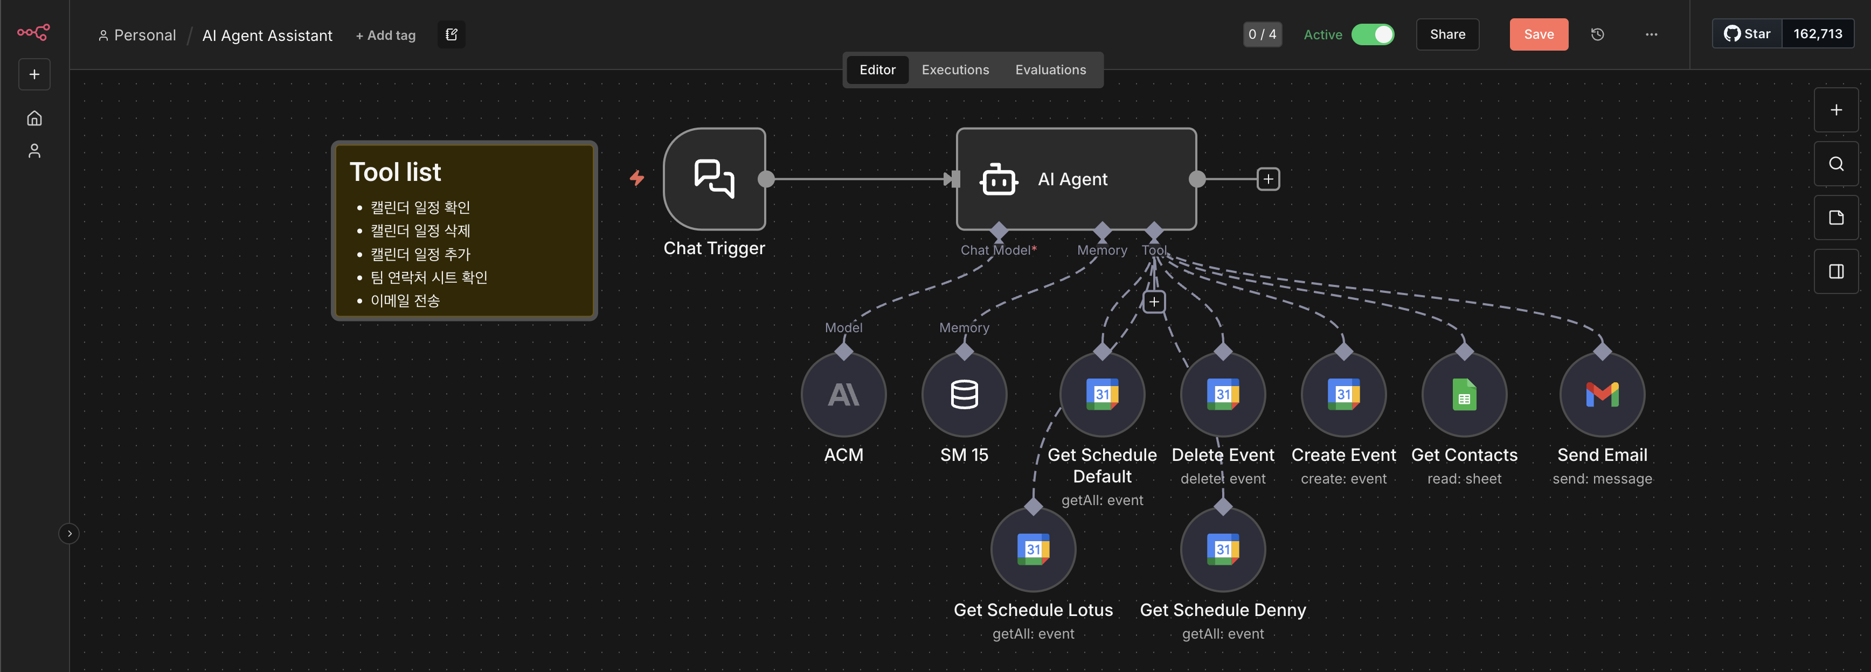The height and width of the screenshot is (672, 1871).
Task: Click the workflow description edit icon
Action: point(451,34)
